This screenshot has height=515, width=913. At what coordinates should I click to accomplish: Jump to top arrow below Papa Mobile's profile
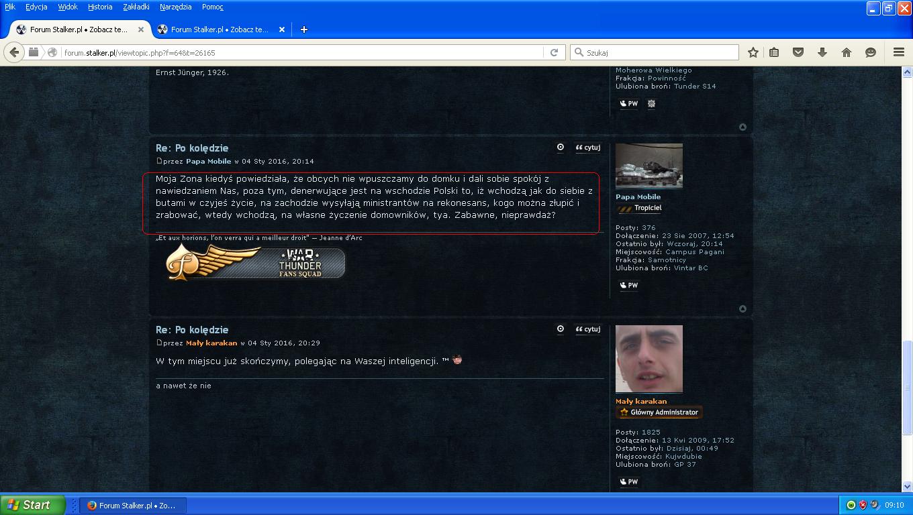coord(742,308)
